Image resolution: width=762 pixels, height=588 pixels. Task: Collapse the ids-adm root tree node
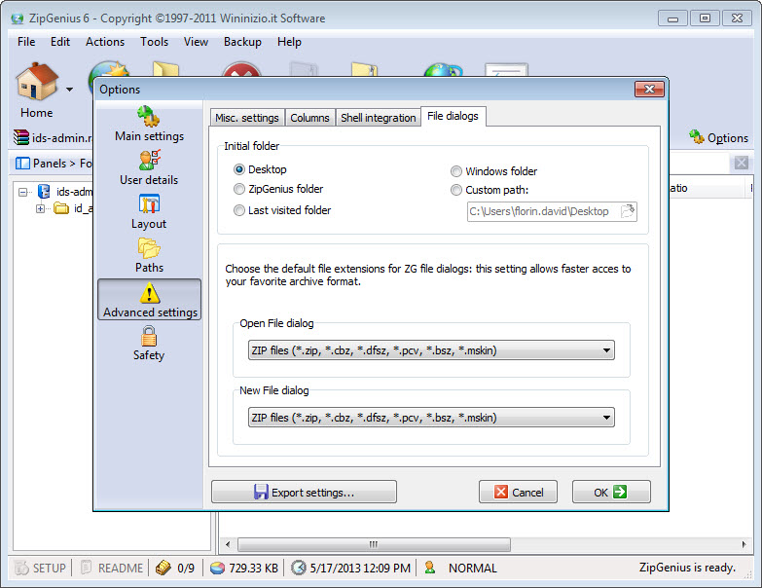(x=22, y=192)
